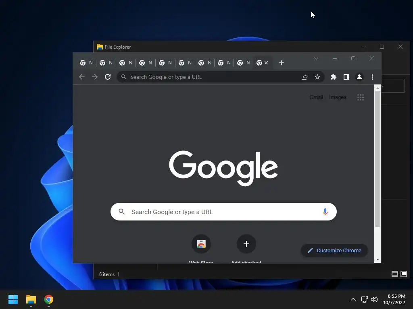
Task: Switch to the third Chrome tab
Action: (x=126, y=63)
